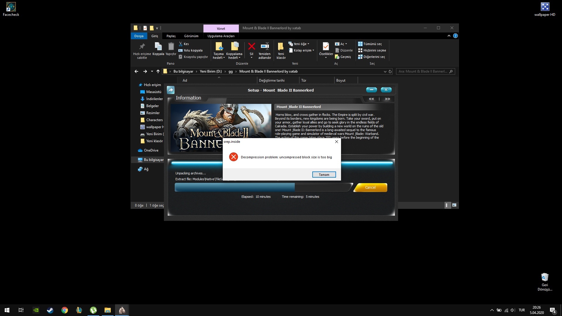This screenshot has height=316, width=562.
Task: Open Kopyalama hedefi copy-to dropdown
Action: (234, 51)
